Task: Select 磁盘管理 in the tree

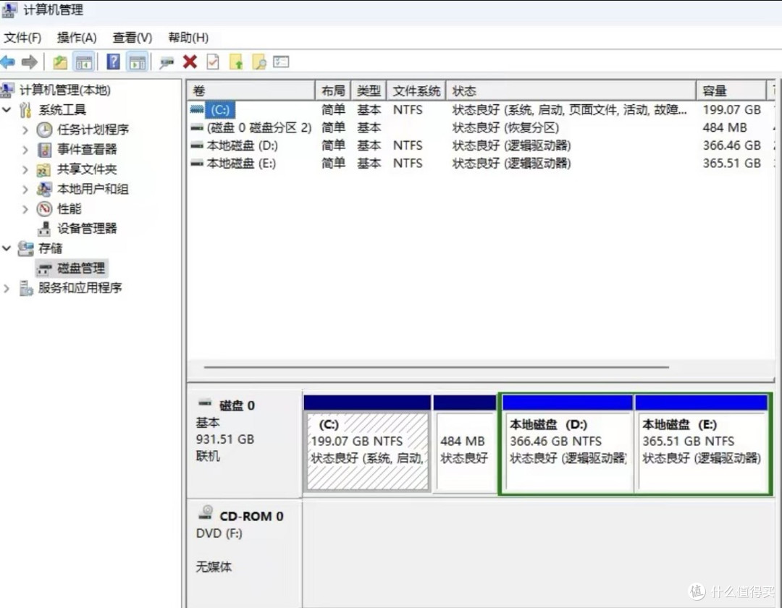Action: point(72,268)
